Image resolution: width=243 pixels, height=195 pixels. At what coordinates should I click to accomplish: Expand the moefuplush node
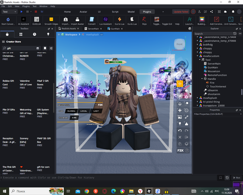[197, 98]
